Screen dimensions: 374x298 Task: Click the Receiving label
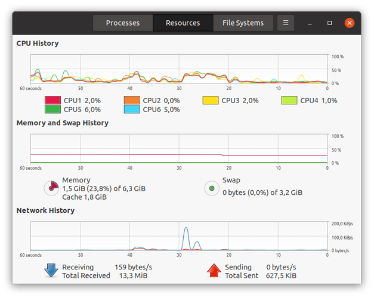point(78,267)
